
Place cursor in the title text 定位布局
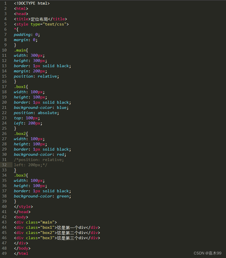pyautogui.click(x=39, y=19)
